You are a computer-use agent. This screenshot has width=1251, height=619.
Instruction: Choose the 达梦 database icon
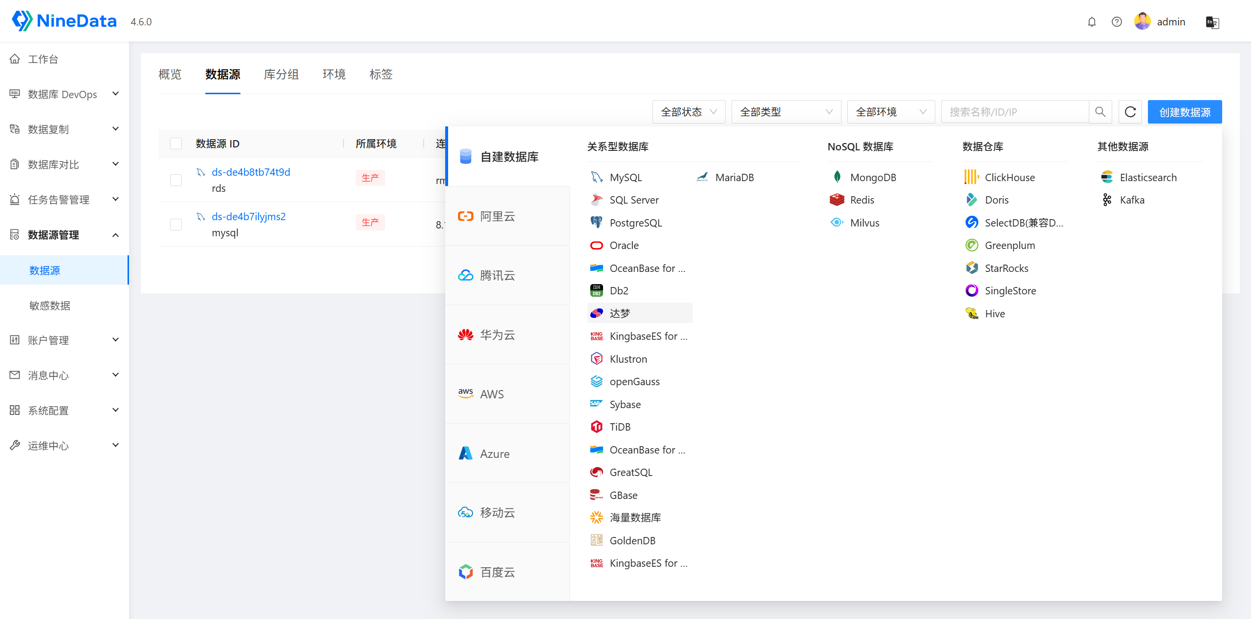[x=597, y=313]
